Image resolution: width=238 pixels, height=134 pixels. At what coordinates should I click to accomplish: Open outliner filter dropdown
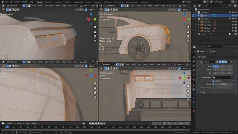coord(231,6)
